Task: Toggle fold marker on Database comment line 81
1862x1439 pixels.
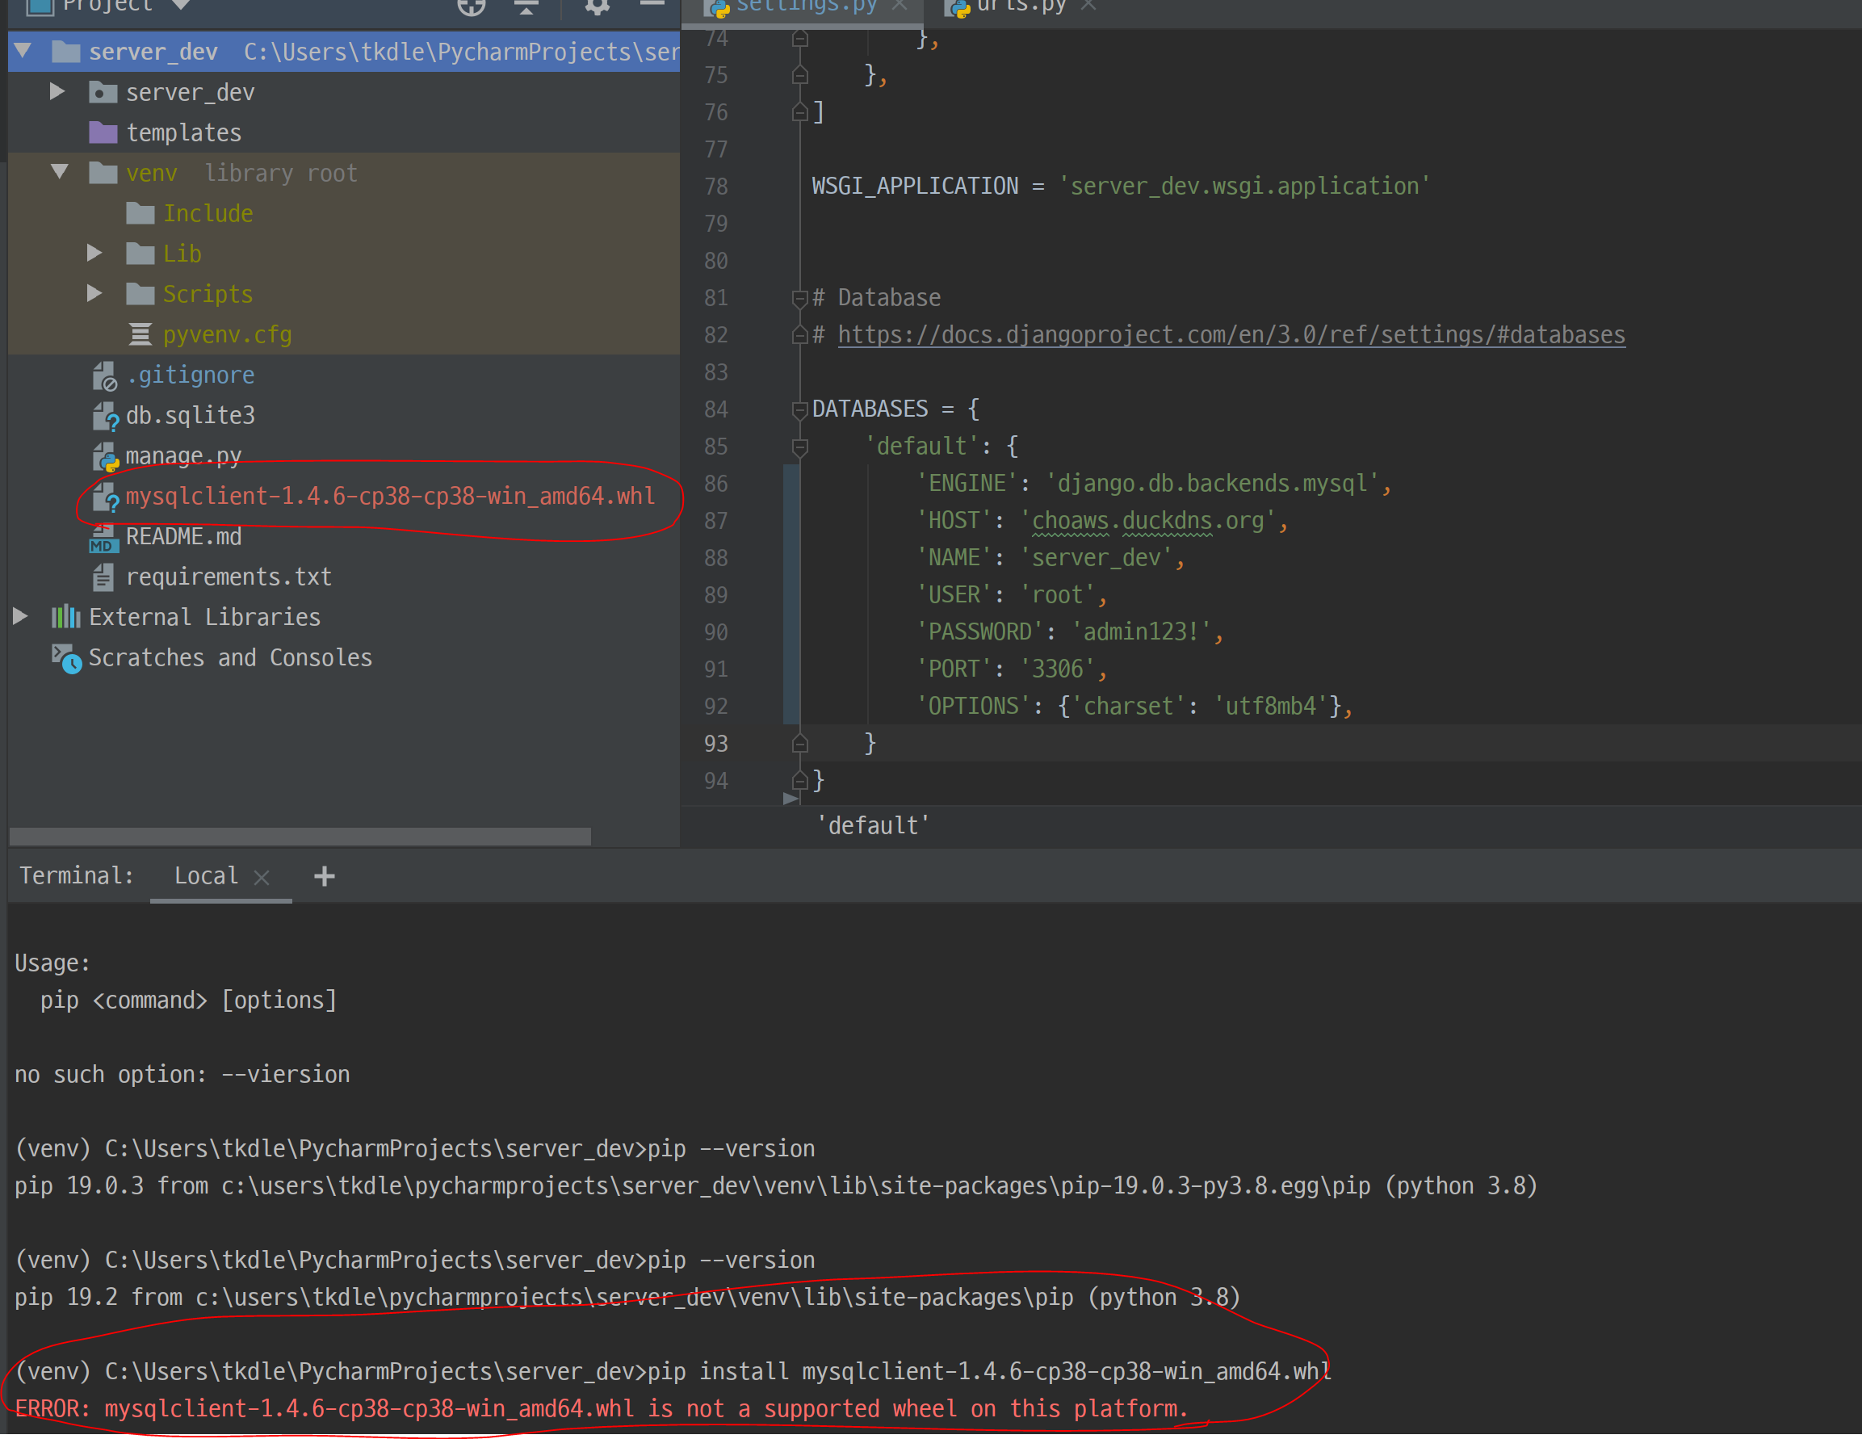Action: (x=799, y=298)
